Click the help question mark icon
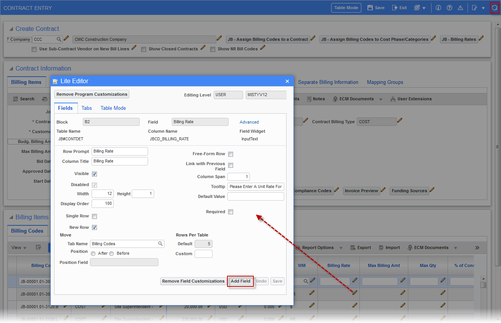The width and height of the screenshot is (501, 323). 449,8
